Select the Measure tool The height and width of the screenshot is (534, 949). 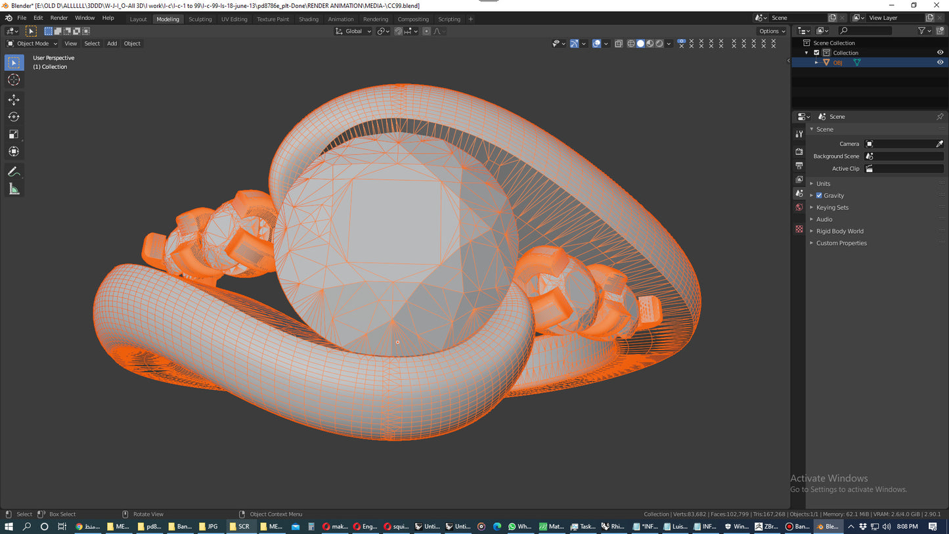(x=14, y=189)
